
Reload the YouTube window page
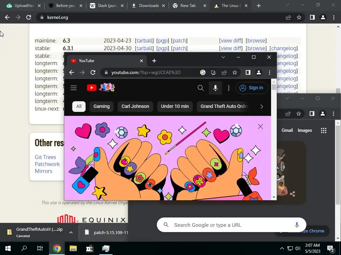pos(93,72)
